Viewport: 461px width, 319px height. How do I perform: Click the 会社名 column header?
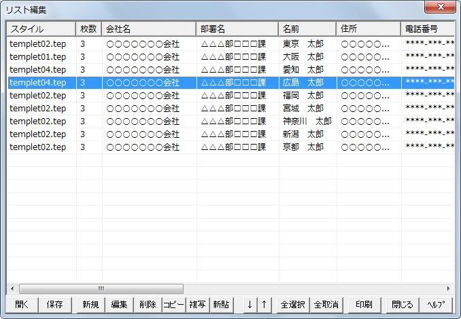[x=149, y=29]
